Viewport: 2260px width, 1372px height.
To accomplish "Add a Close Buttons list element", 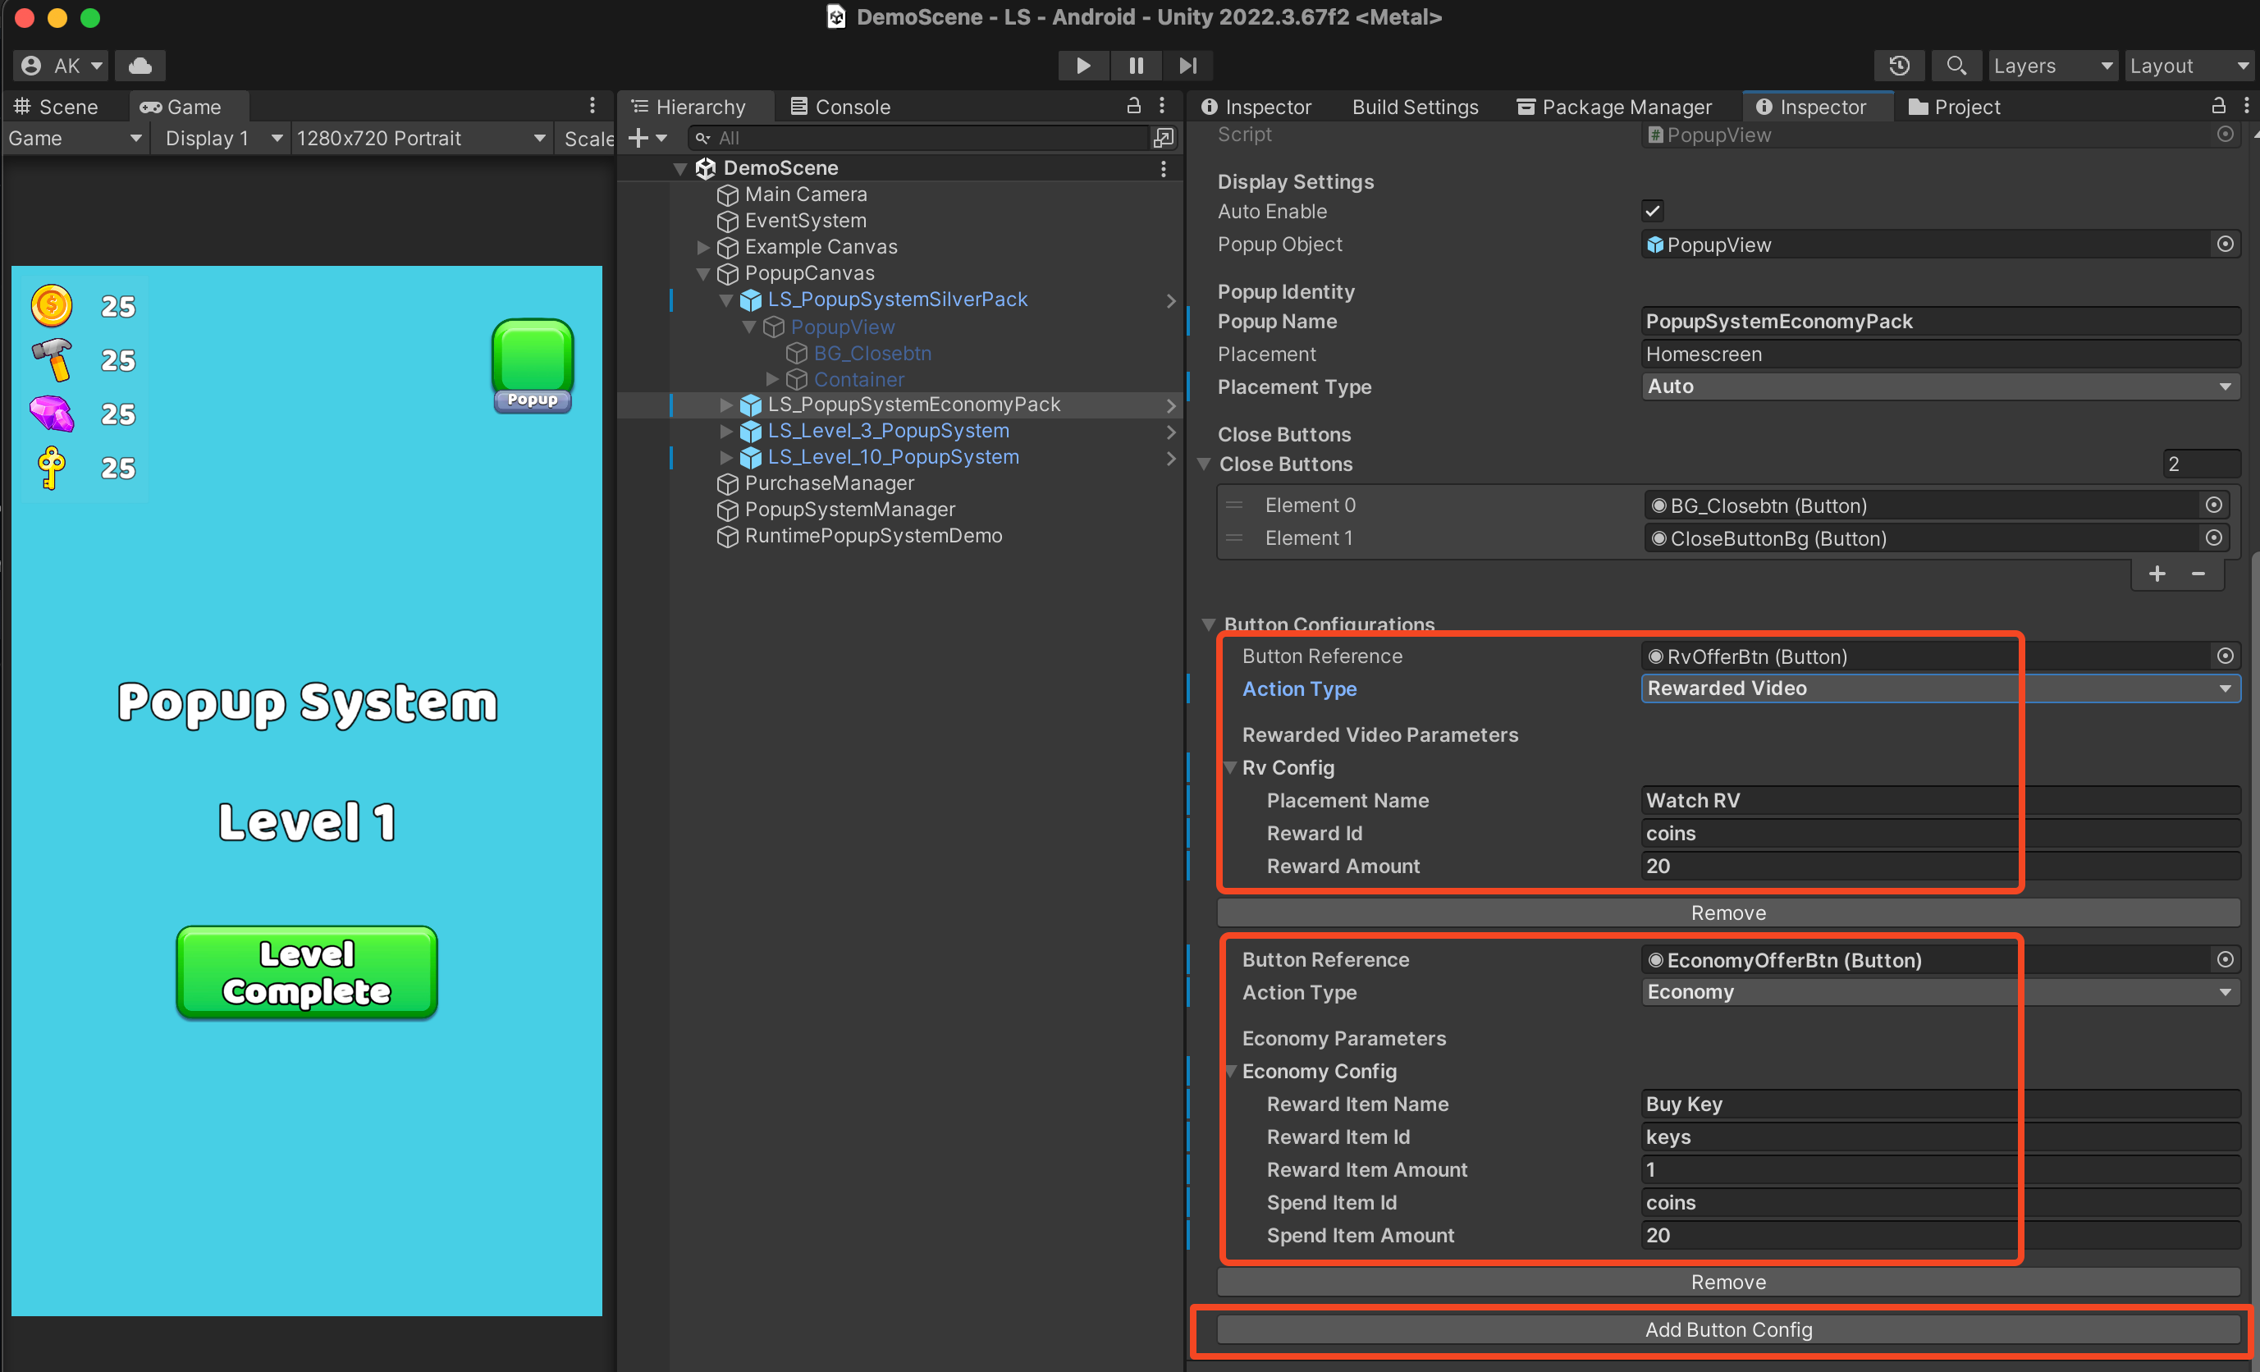I will pos(2157,574).
